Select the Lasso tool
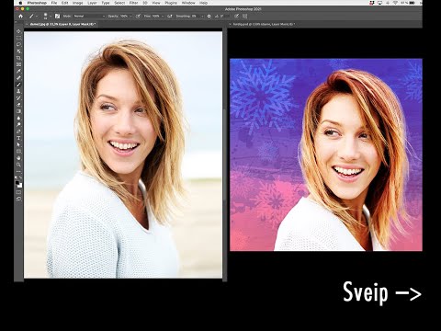 pyautogui.click(x=18, y=45)
